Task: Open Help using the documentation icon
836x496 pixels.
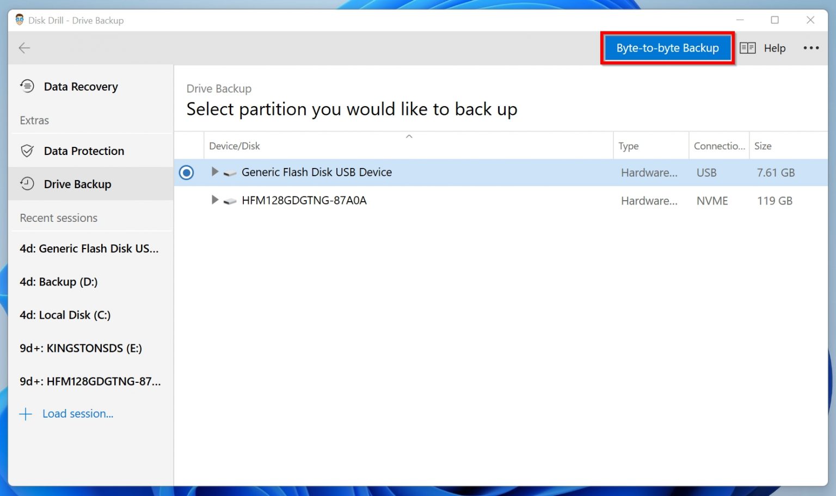Action: click(748, 48)
